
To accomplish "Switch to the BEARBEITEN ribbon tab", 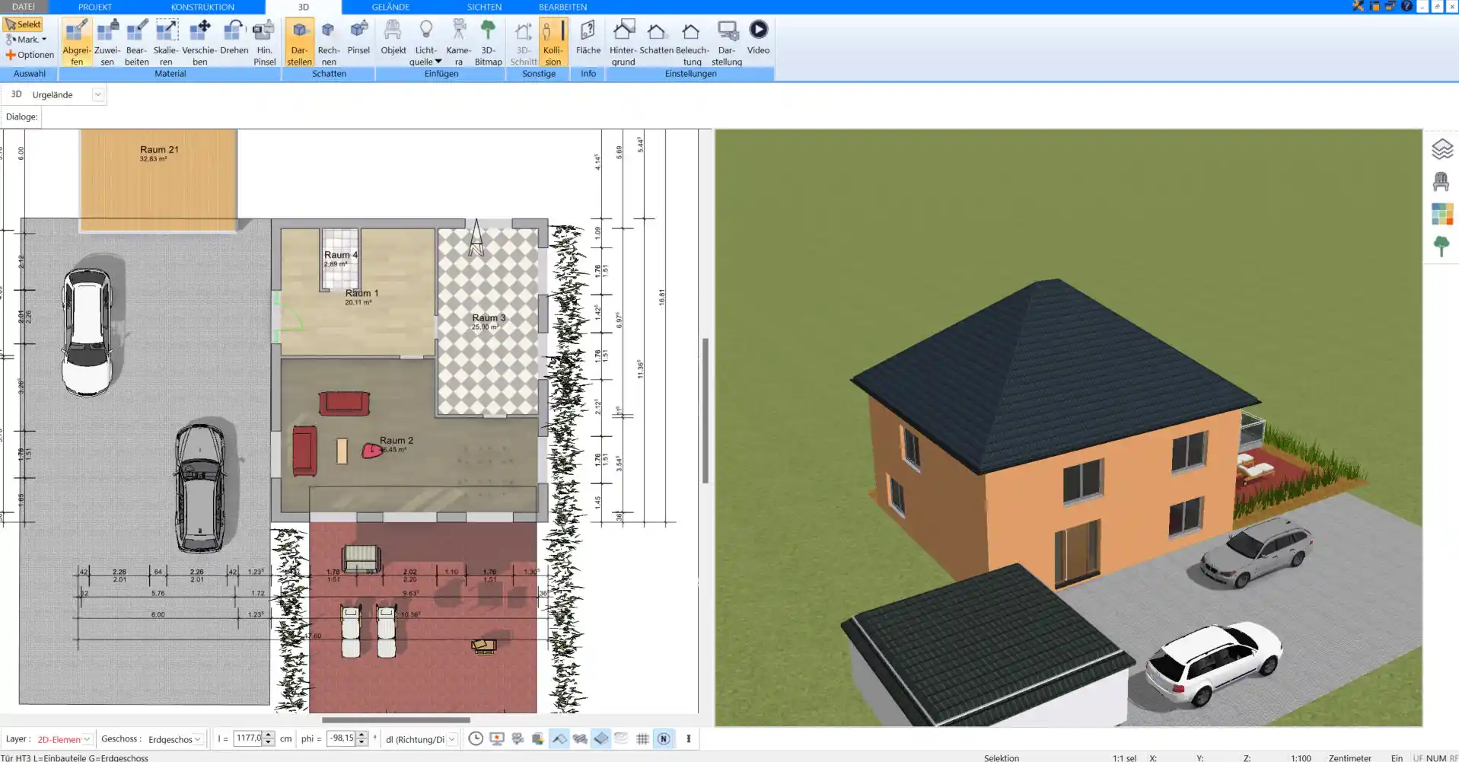I will pyautogui.click(x=562, y=7).
